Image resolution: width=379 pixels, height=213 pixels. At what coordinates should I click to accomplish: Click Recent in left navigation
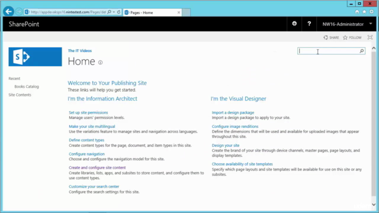point(14,79)
